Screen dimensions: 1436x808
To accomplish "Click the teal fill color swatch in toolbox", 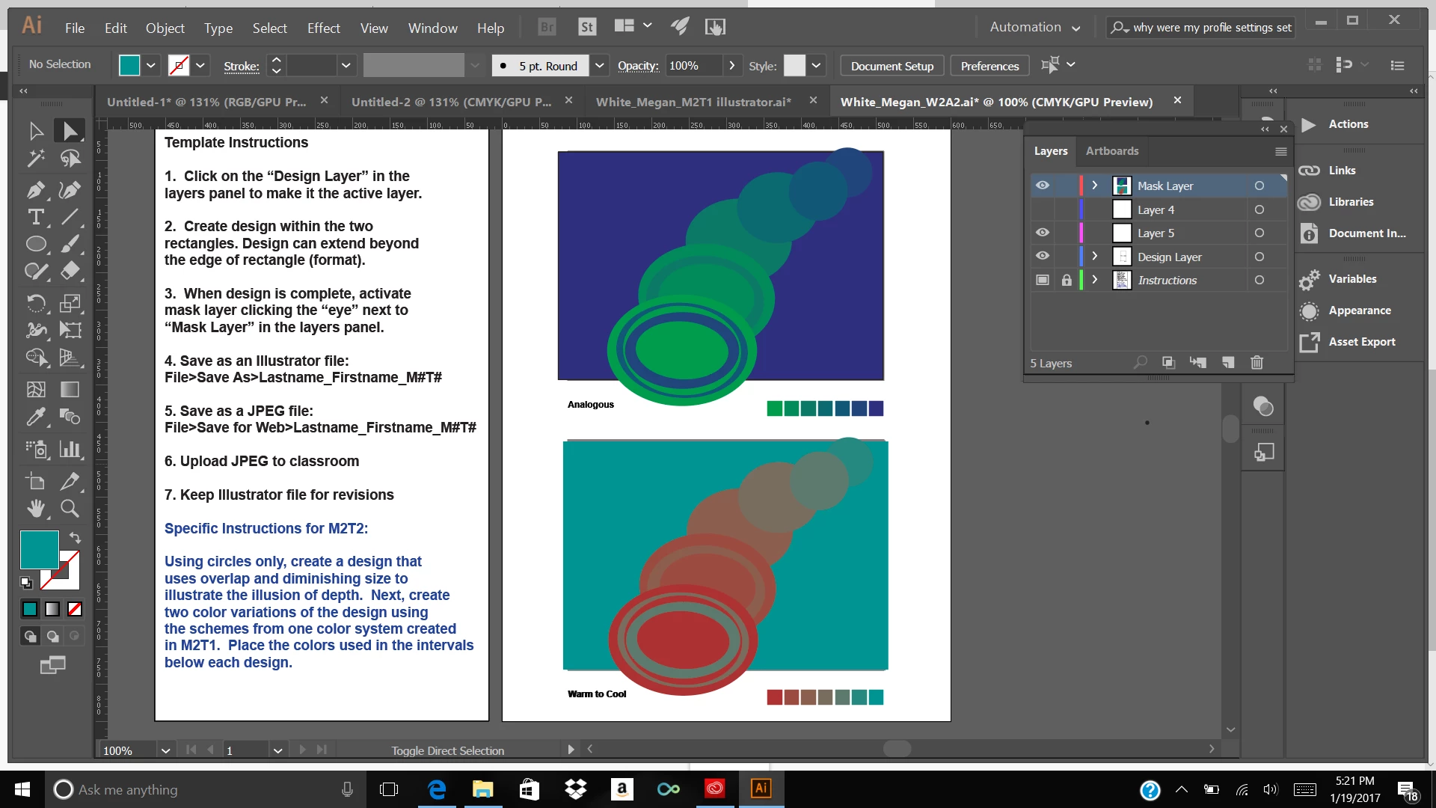I will (x=39, y=550).
